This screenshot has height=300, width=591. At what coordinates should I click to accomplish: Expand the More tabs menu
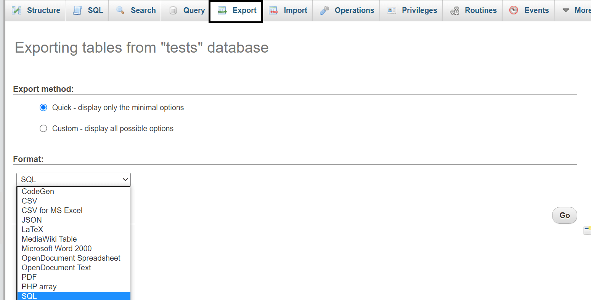(573, 10)
